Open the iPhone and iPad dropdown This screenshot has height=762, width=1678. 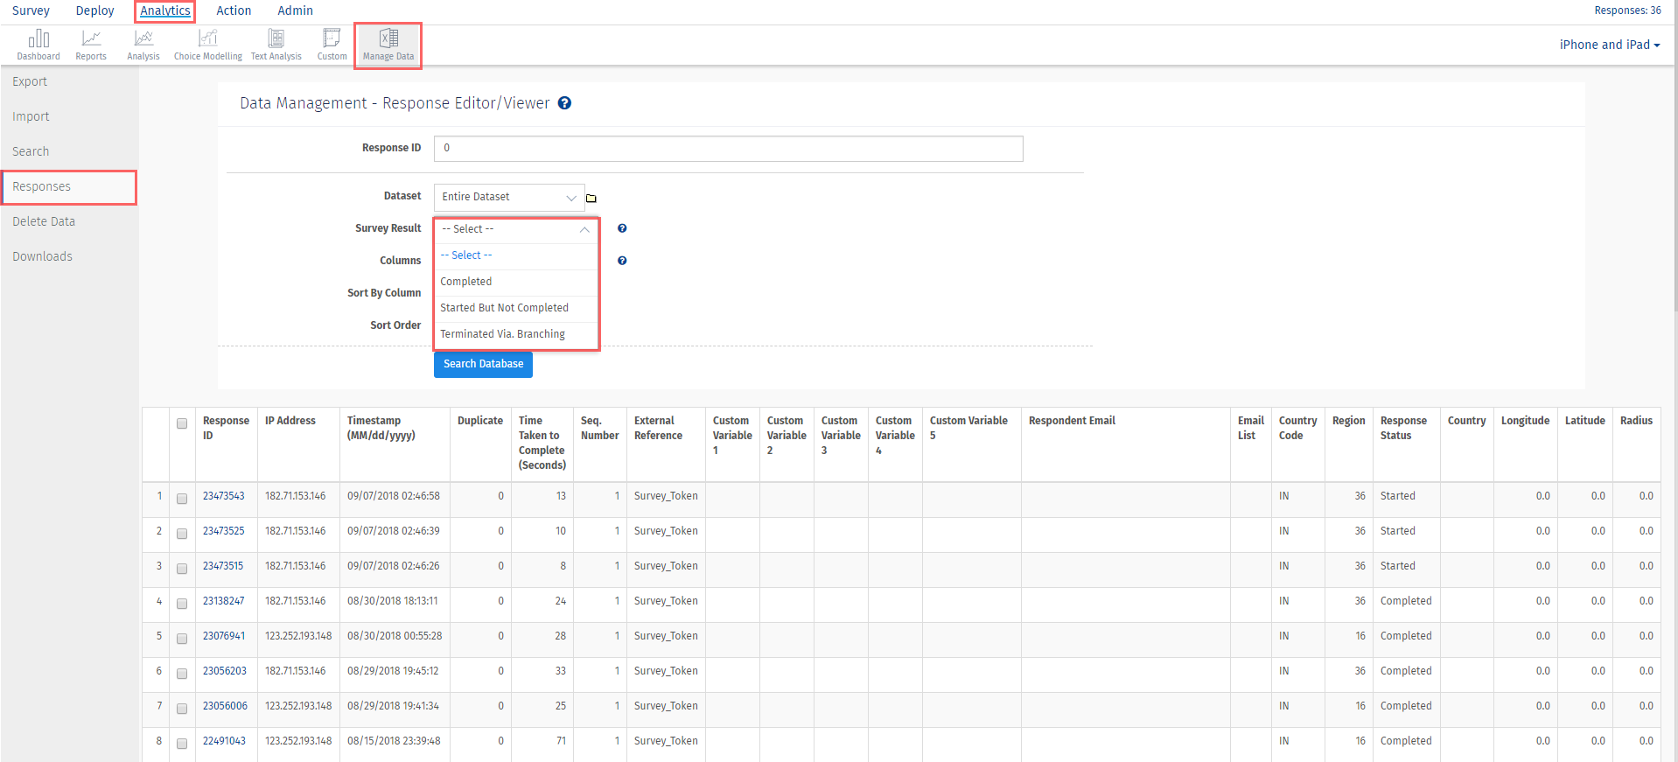(x=1609, y=45)
